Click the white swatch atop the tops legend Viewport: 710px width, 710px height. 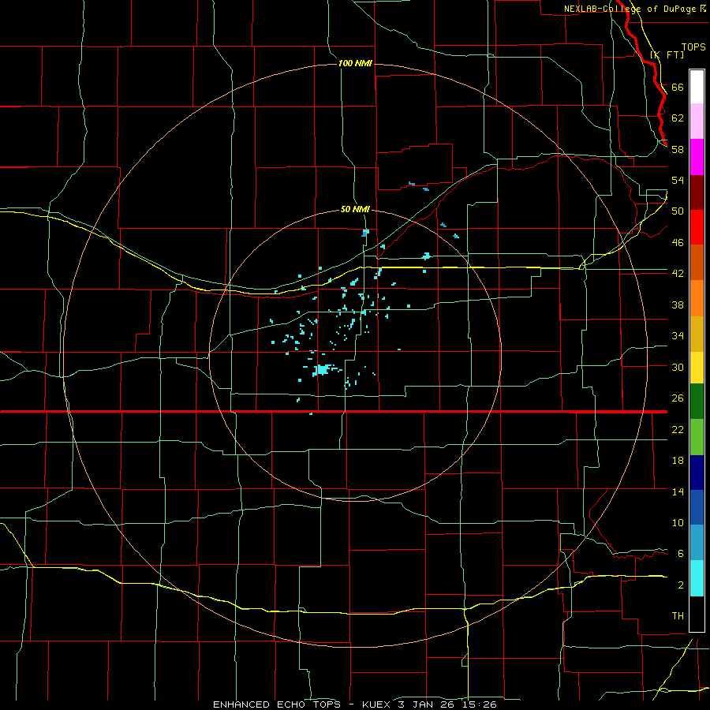click(x=697, y=87)
